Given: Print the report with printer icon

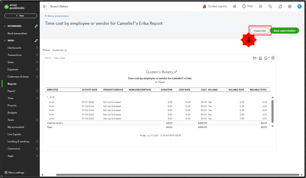Looking at the screenshot, I should coord(260,58).
